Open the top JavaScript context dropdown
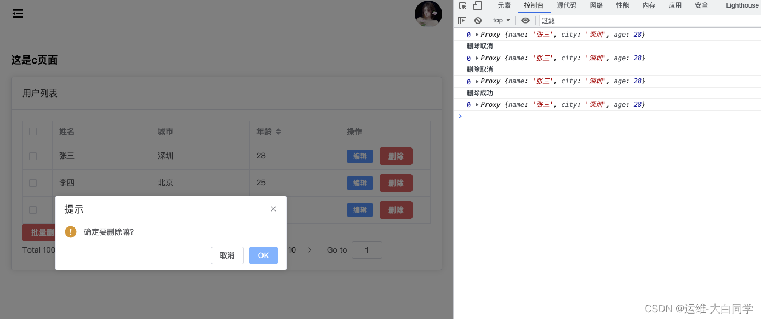 pos(501,20)
